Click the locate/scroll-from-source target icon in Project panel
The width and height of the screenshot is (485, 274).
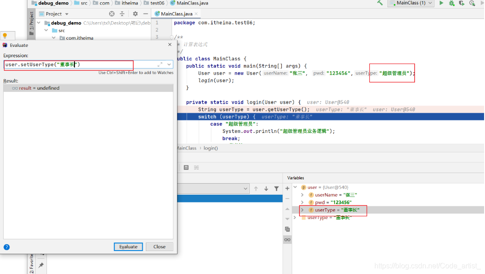[x=112, y=14]
